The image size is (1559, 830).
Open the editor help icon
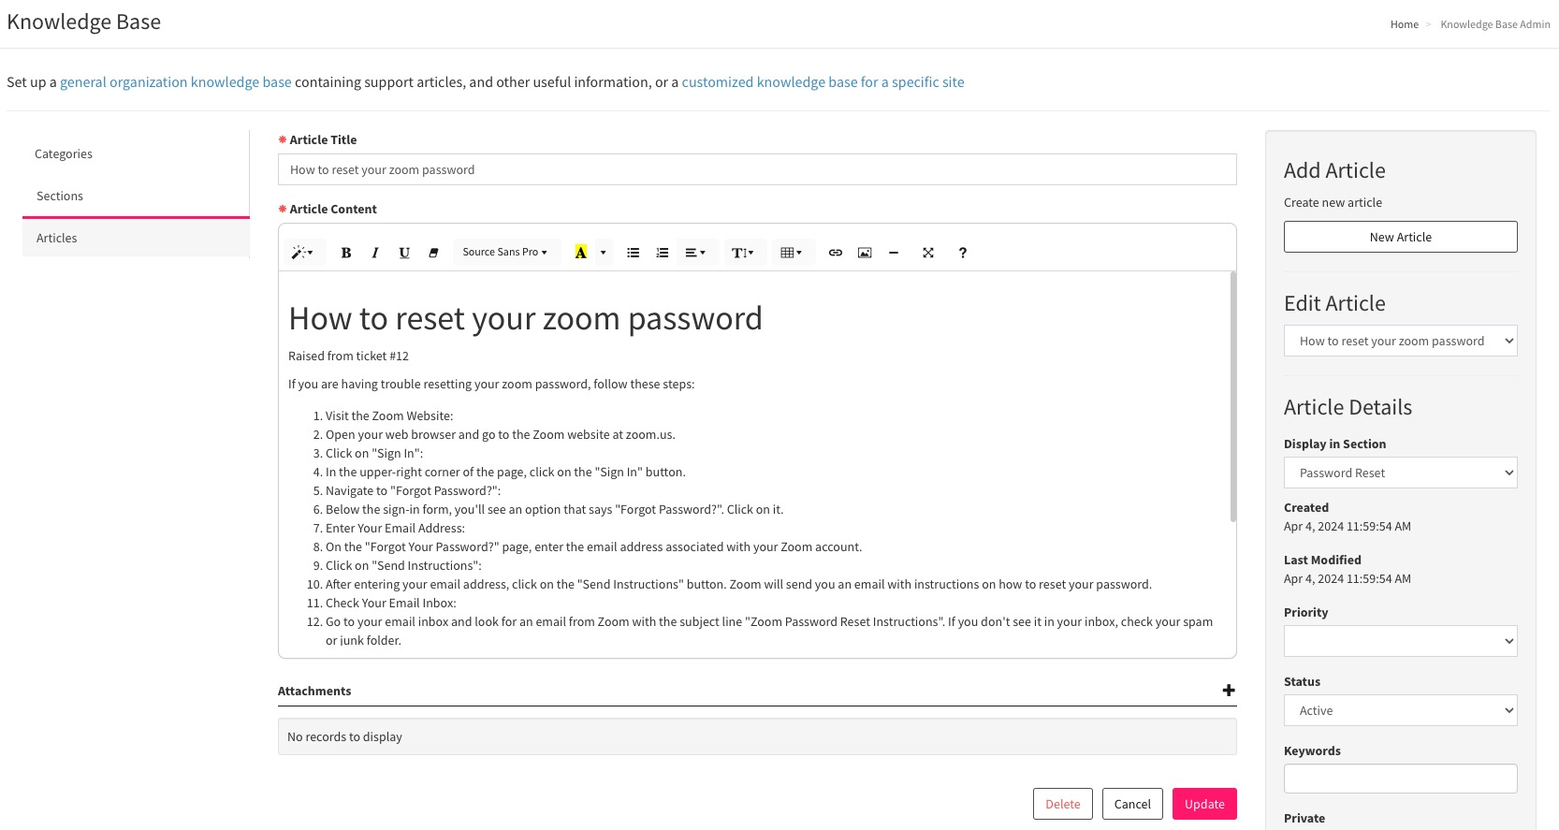[x=963, y=253]
